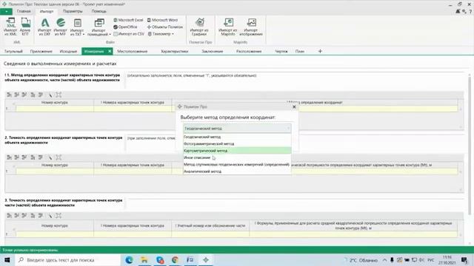The image size is (474, 266).
Task: Open the notification center in taskbar
Action: pyautogui.click(x=464, y=259)
